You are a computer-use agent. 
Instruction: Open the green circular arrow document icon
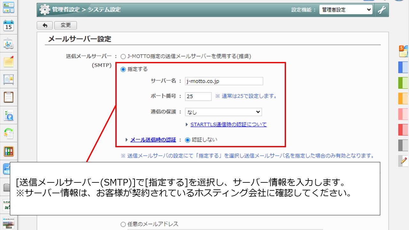point(9,133)
